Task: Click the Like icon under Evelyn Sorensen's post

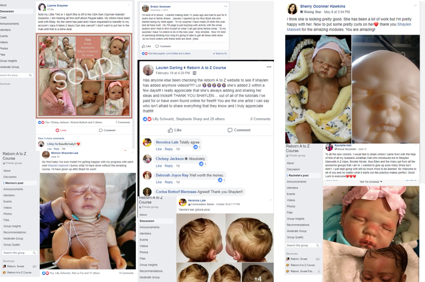Action: point(144,46)
